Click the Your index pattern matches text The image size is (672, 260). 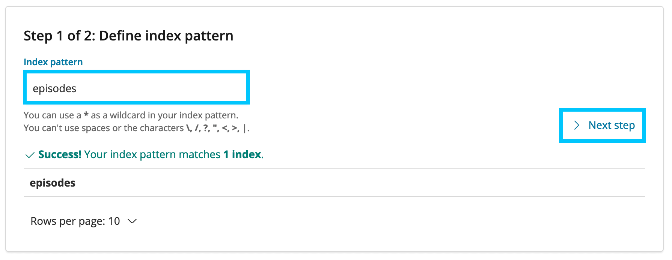(152, 154)
